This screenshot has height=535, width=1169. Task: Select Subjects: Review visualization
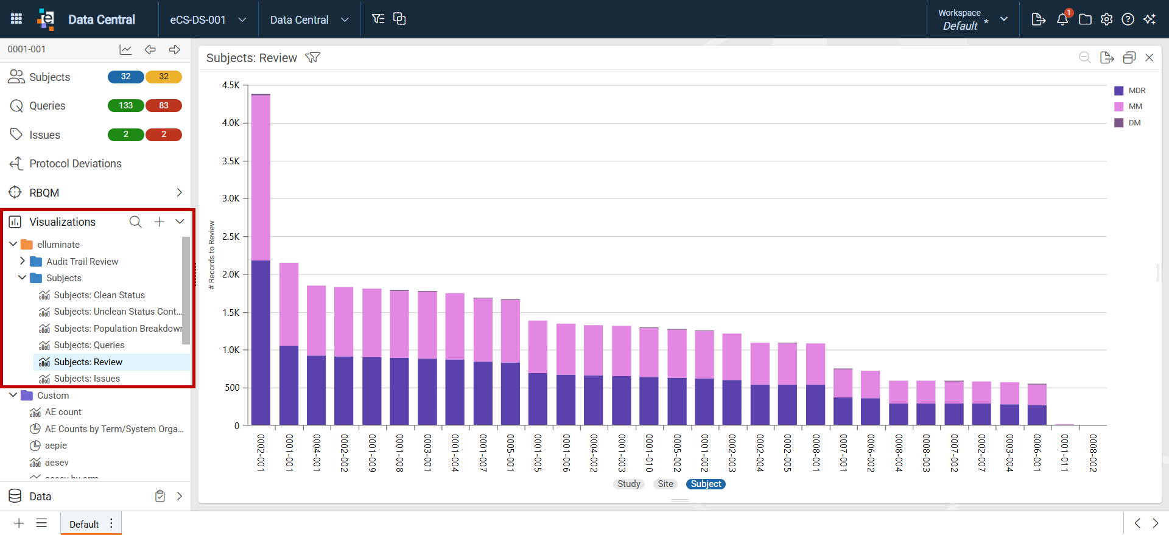pos(88,362)
